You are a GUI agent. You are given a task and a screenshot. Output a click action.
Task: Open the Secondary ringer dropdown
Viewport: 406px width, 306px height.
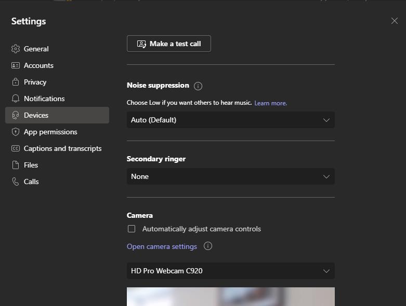coord(230,176)
